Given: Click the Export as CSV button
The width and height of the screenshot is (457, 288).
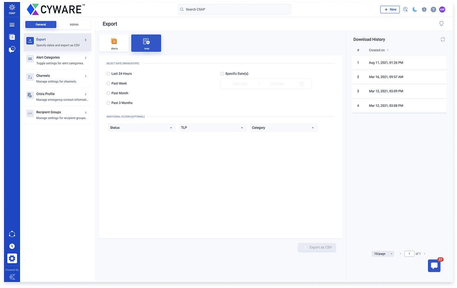Looking at the screenshot, I should click(x=317, y=247).
